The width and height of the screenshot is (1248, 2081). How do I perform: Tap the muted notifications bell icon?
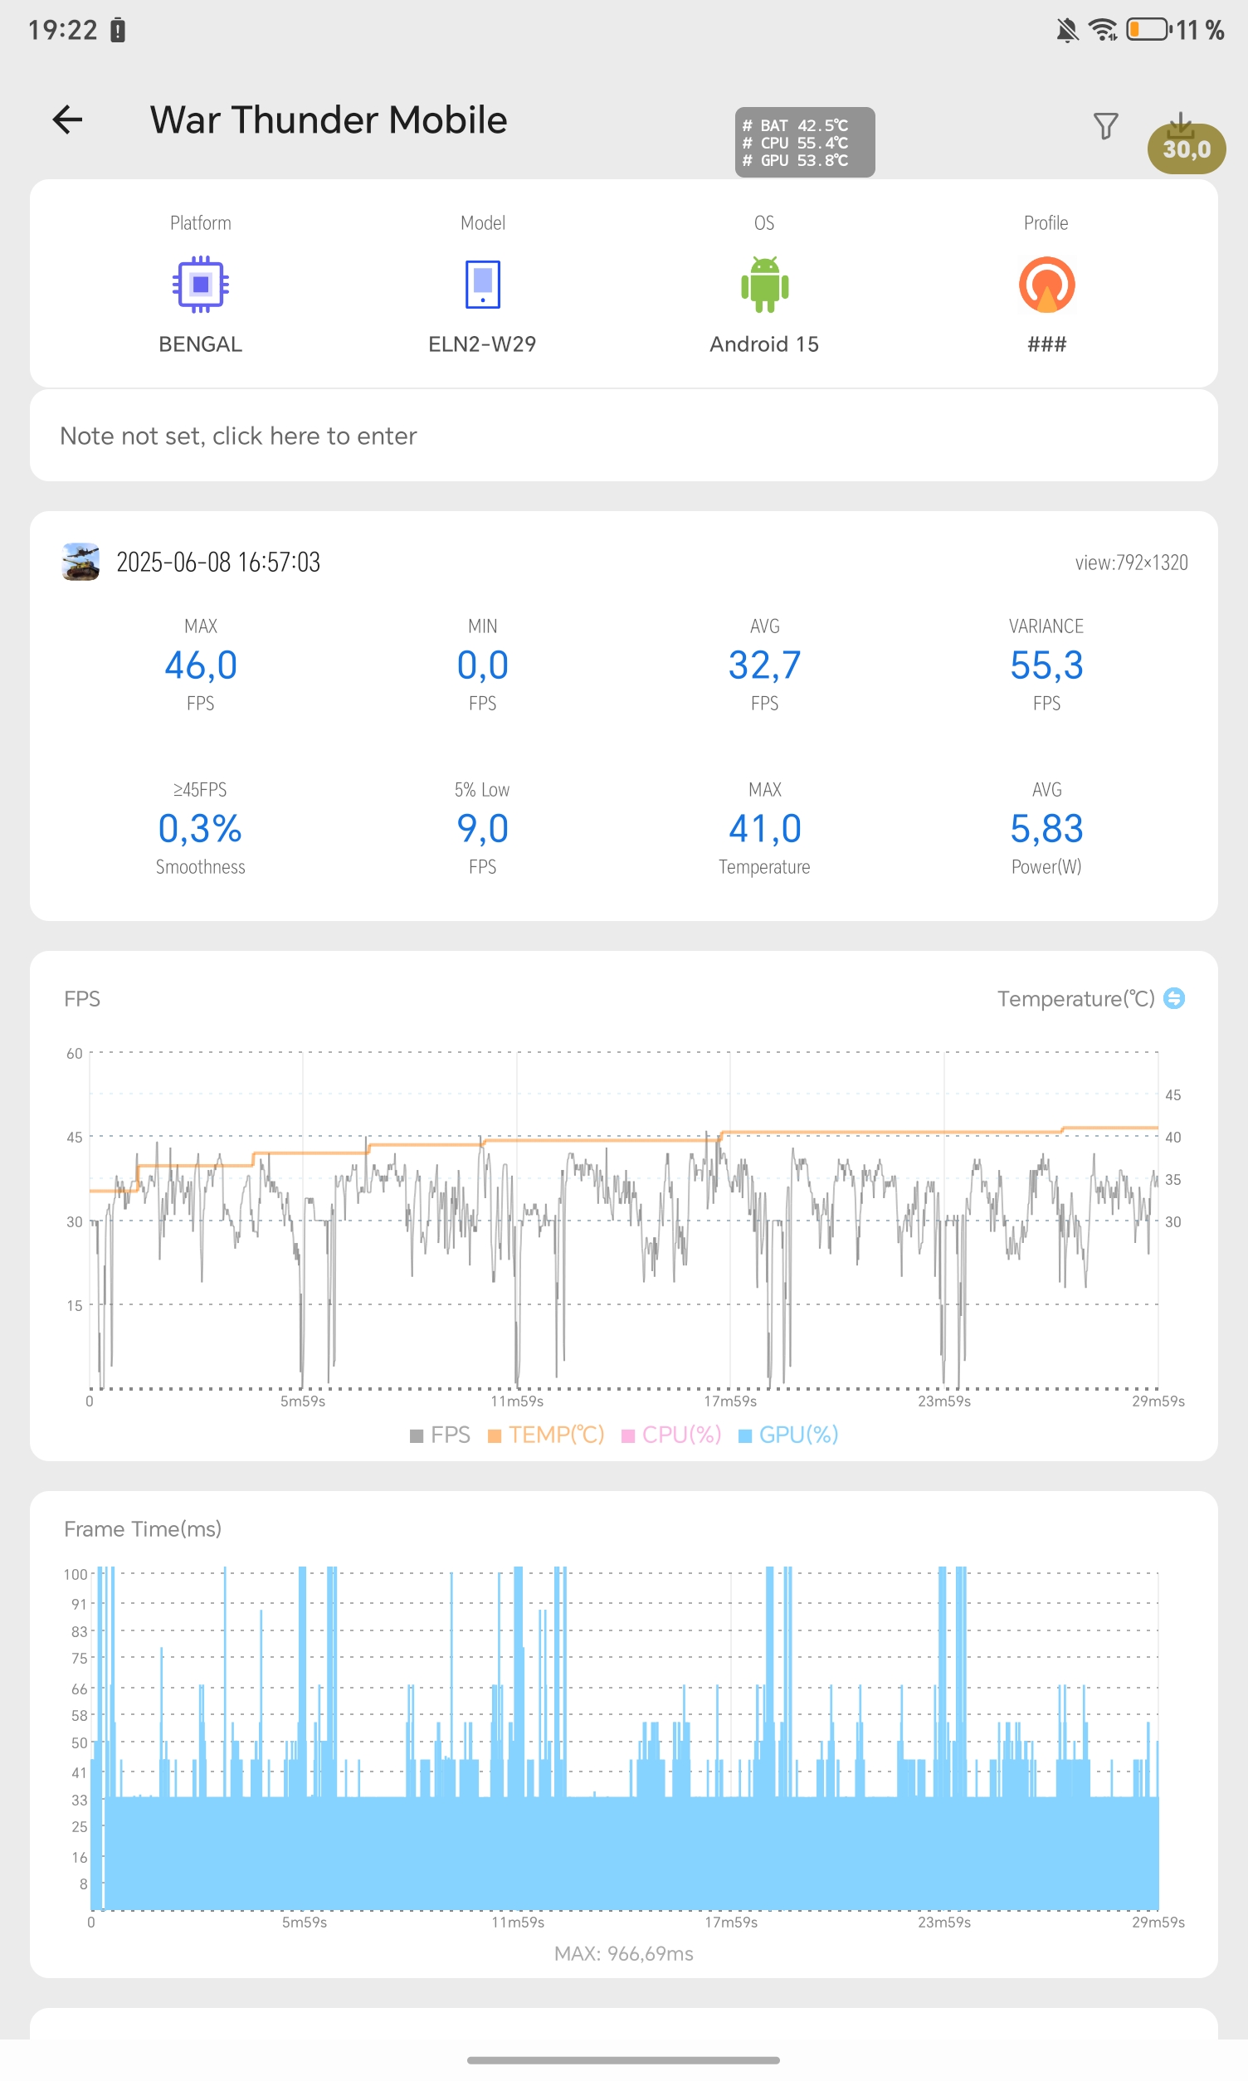(x=1067, y=30)
